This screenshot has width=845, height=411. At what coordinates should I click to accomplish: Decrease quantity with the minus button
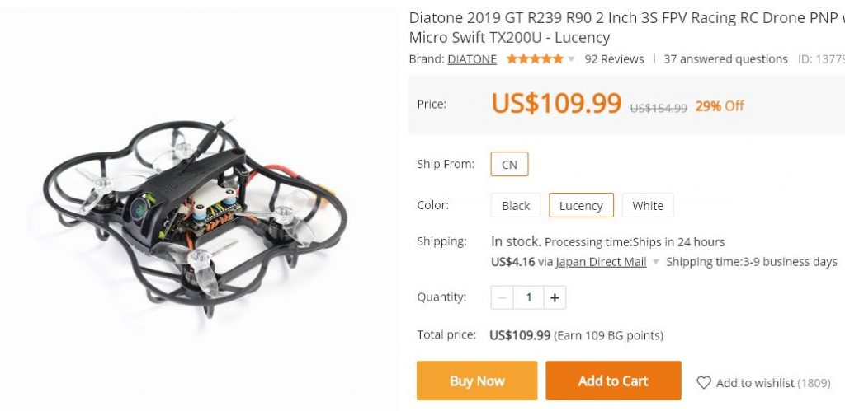[503, 297]
